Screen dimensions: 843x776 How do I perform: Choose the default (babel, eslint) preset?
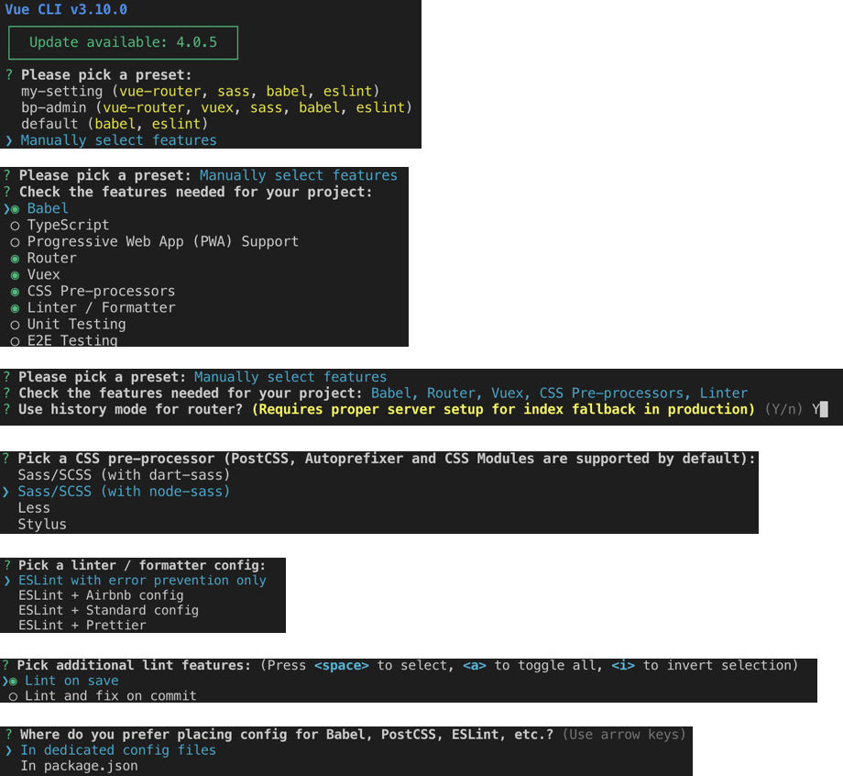coord(114,124)
